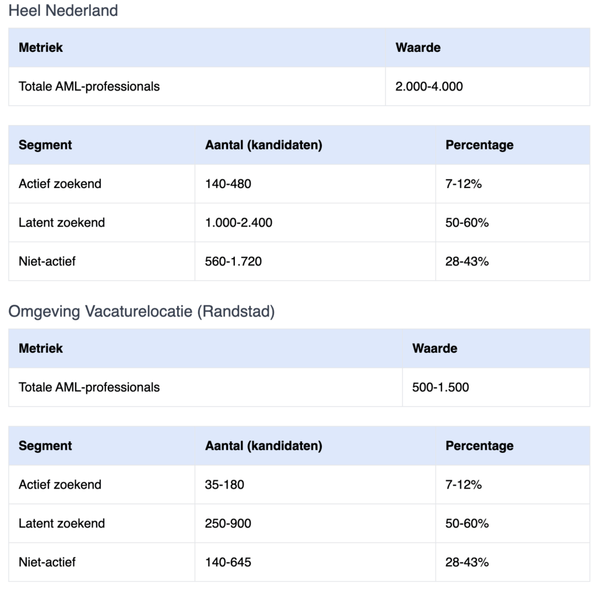Select "Totale AML-professionals" in the Randstad table
597x589 pixels.
(89, 387)
